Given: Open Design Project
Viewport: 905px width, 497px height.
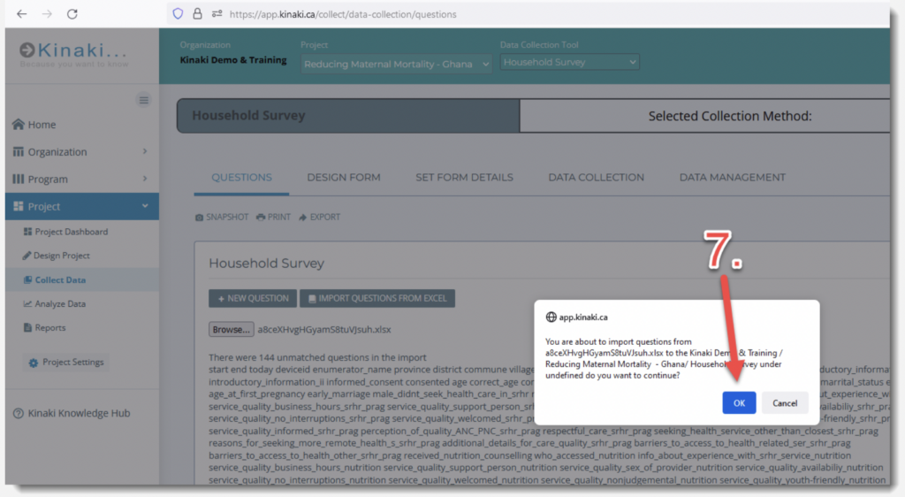Looking at the screenshot, I should [x=61, y=256].
